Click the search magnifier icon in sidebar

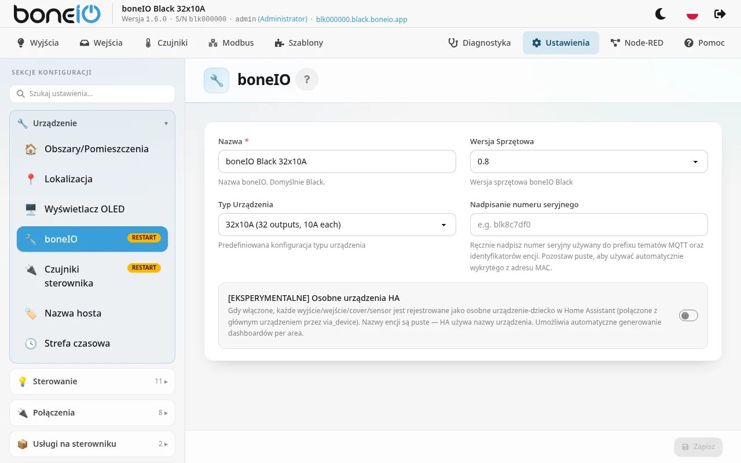(21, 93)
